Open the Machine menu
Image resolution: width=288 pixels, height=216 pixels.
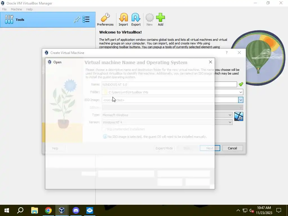pos(16,9)
